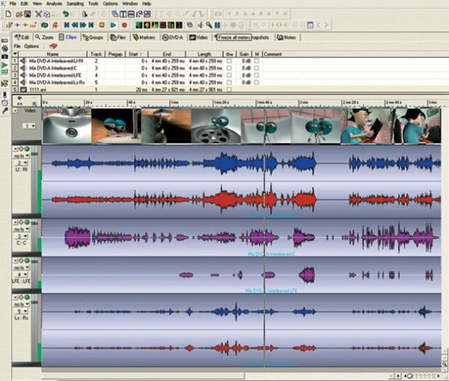449x381 pixels.
Task: Open track number dropdown on Video track
Action: [29, 126]
